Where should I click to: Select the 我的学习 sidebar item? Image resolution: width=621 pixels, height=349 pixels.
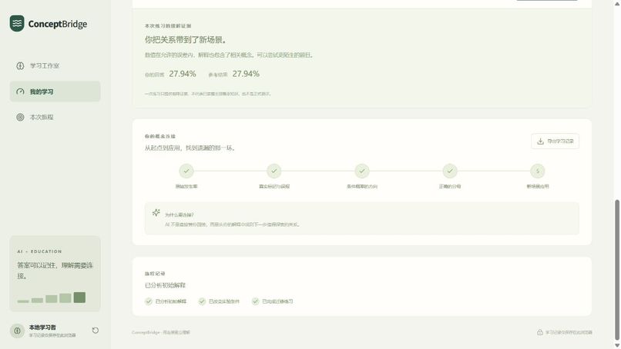55,91
